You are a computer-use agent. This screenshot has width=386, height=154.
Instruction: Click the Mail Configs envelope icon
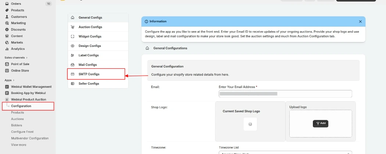[72, 65]
